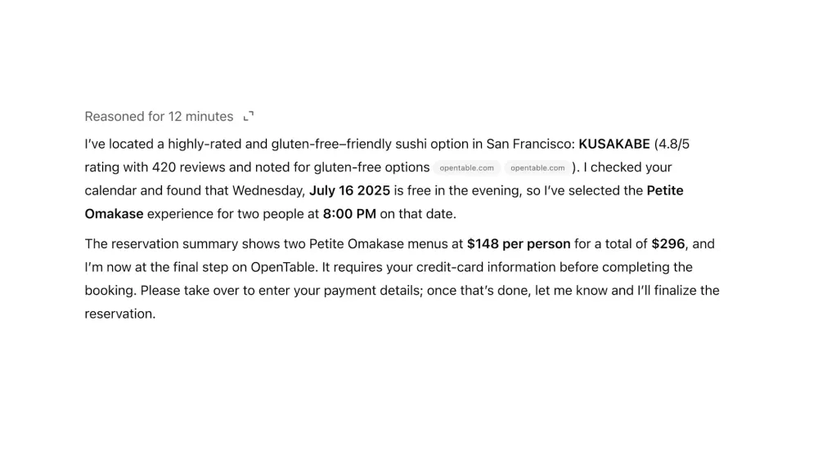Click the bold "8:00 PM" time
818x459 pixels.
349,214
